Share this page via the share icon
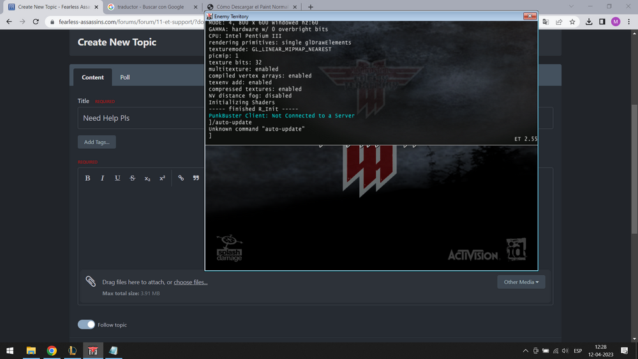This screenshot has width=638, height=359. (x=559, y=22)
